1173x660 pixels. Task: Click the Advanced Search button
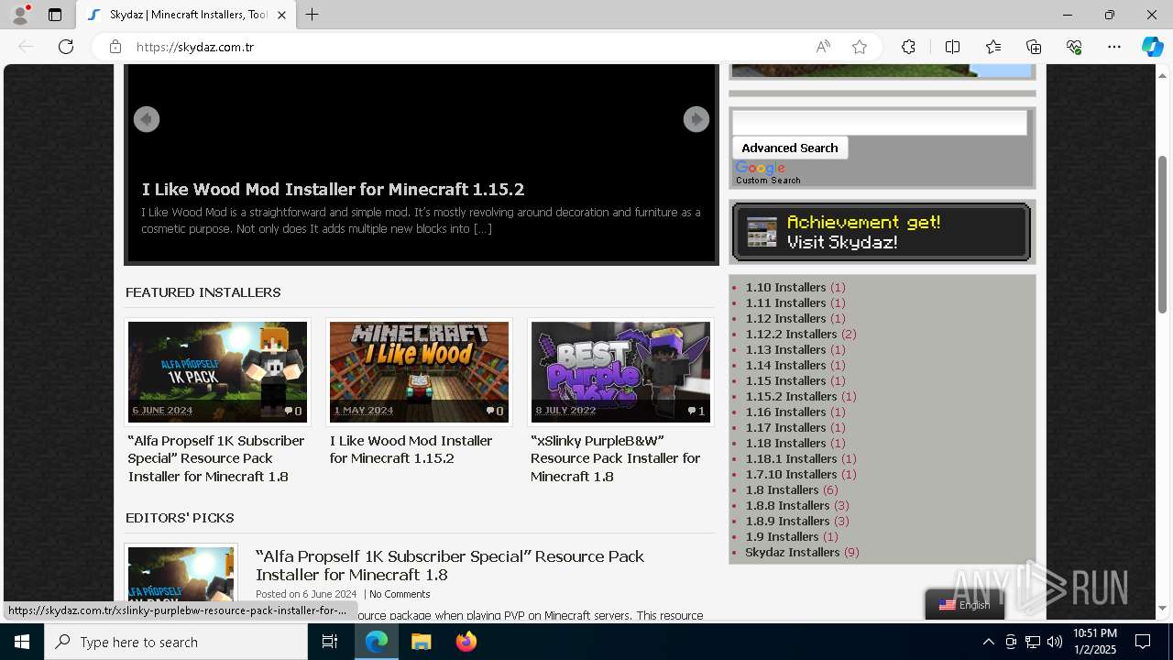pyautogui.click(x=790, y=148)
